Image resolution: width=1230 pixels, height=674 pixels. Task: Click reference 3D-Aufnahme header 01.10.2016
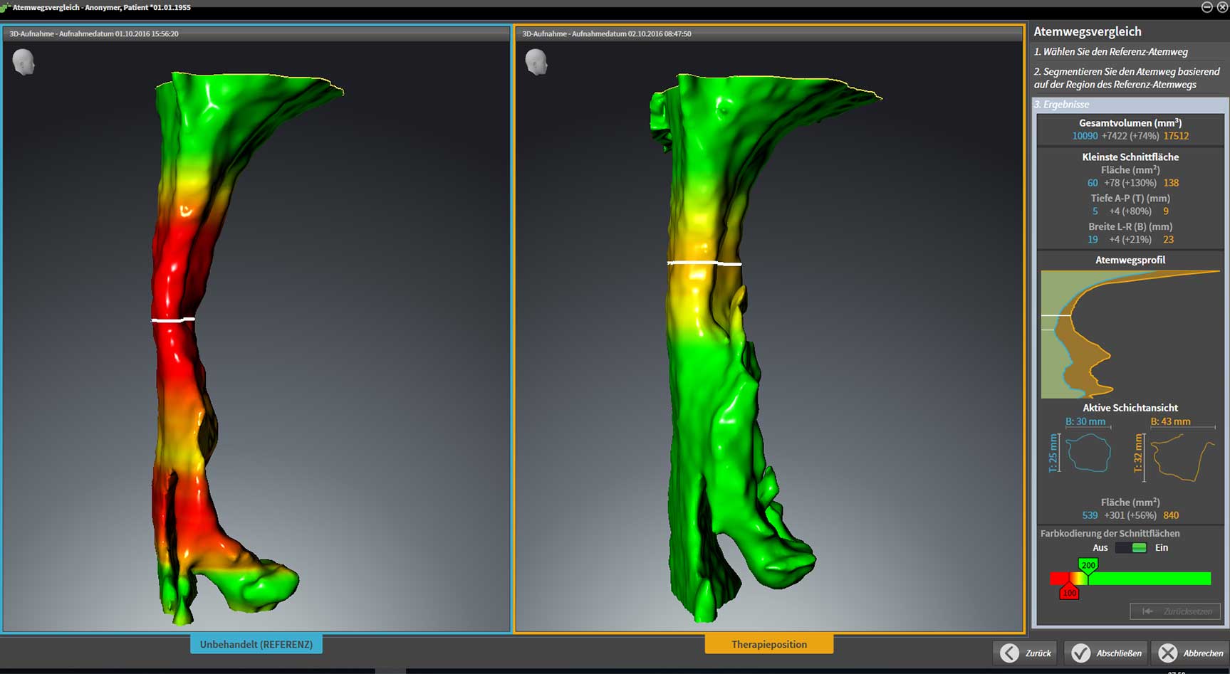(94, 33)
